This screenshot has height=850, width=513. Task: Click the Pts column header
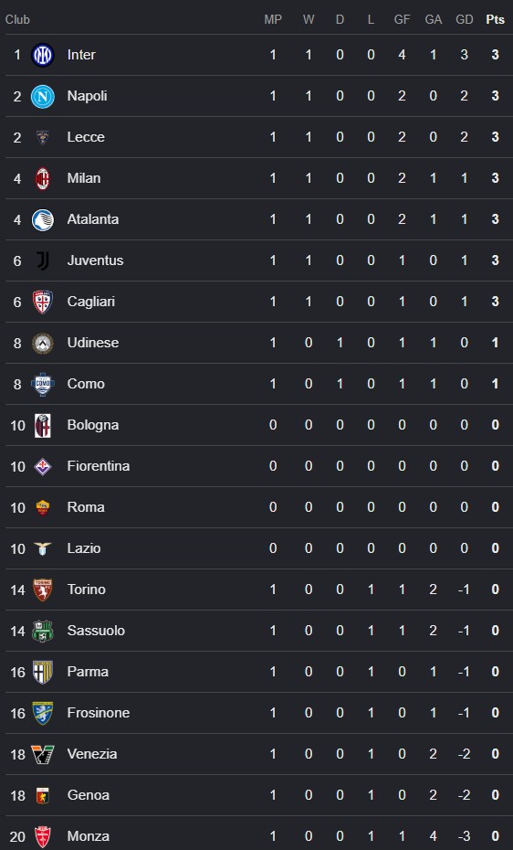point(495,19)
